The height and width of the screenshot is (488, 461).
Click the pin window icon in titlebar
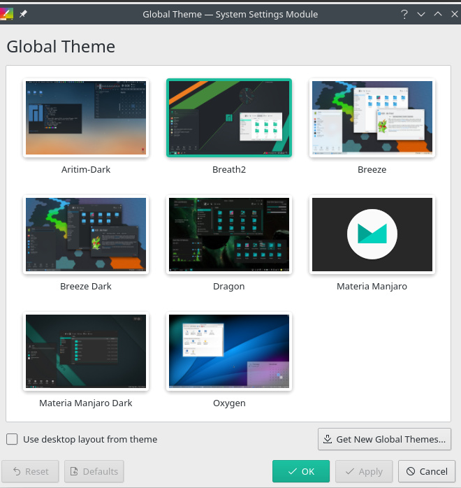pyautogui.click(x=23, y=14)
